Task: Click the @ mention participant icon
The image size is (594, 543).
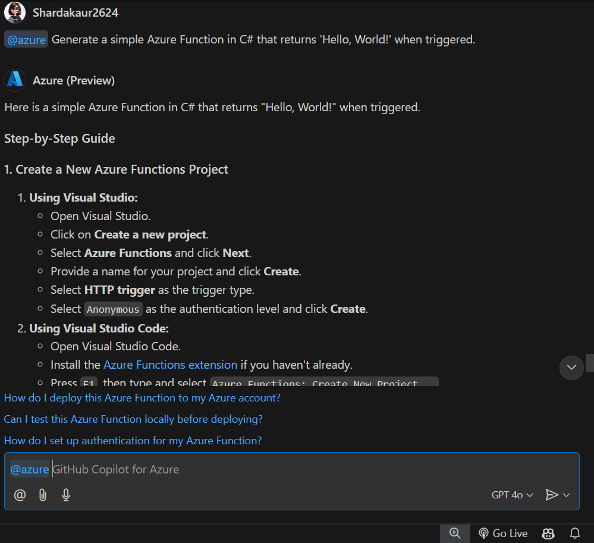Action: pyautogui.click(x=20, y=495)
